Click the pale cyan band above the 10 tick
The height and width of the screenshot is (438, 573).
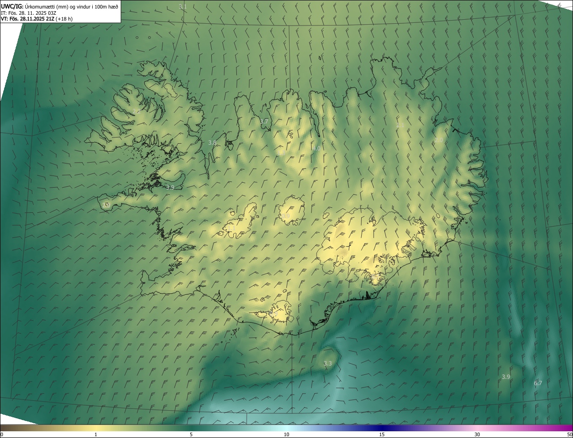[x=286, y=428]
